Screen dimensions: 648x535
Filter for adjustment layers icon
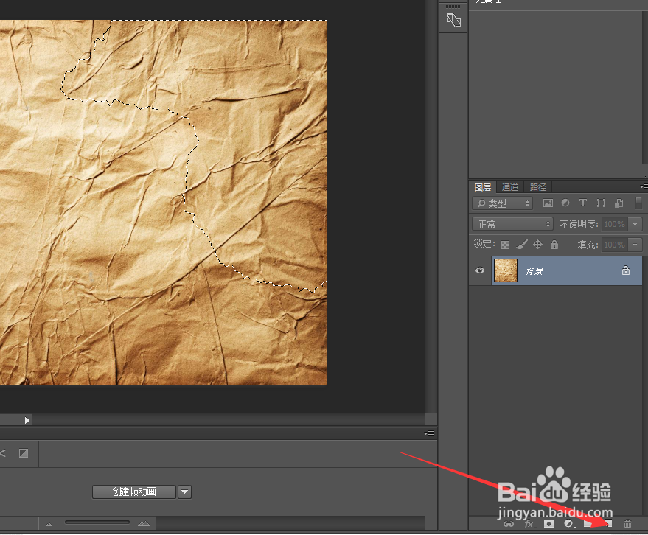tap(565, 203)
